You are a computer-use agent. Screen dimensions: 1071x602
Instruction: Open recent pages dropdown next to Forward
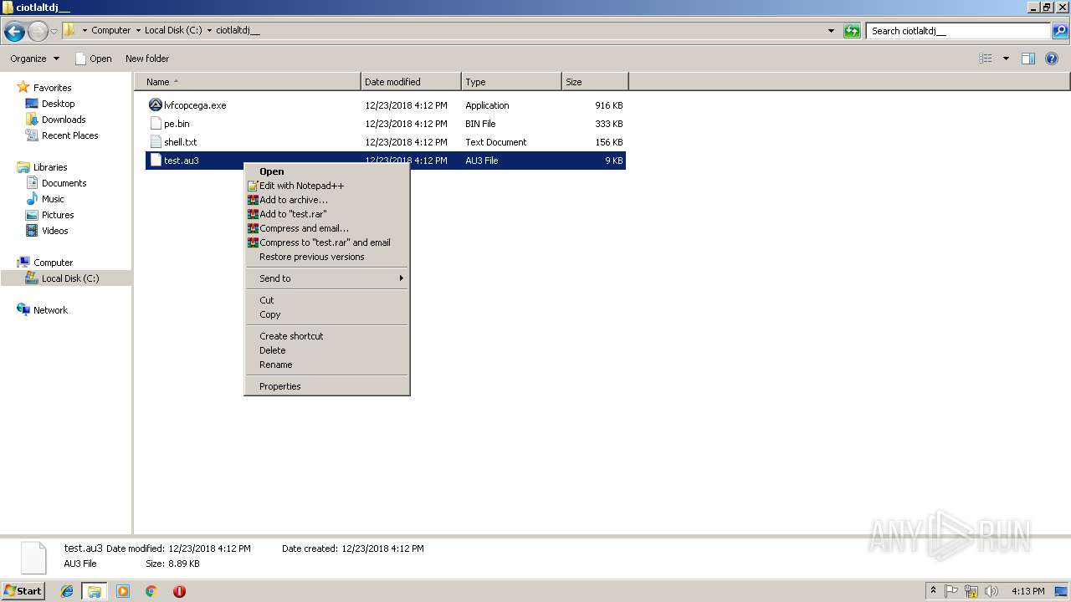point(54,32)
